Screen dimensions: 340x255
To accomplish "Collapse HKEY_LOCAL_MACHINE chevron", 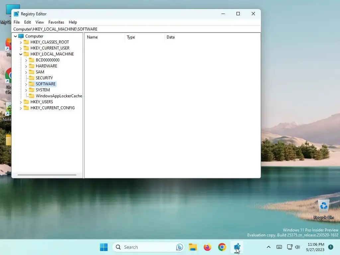I will 21,54.
